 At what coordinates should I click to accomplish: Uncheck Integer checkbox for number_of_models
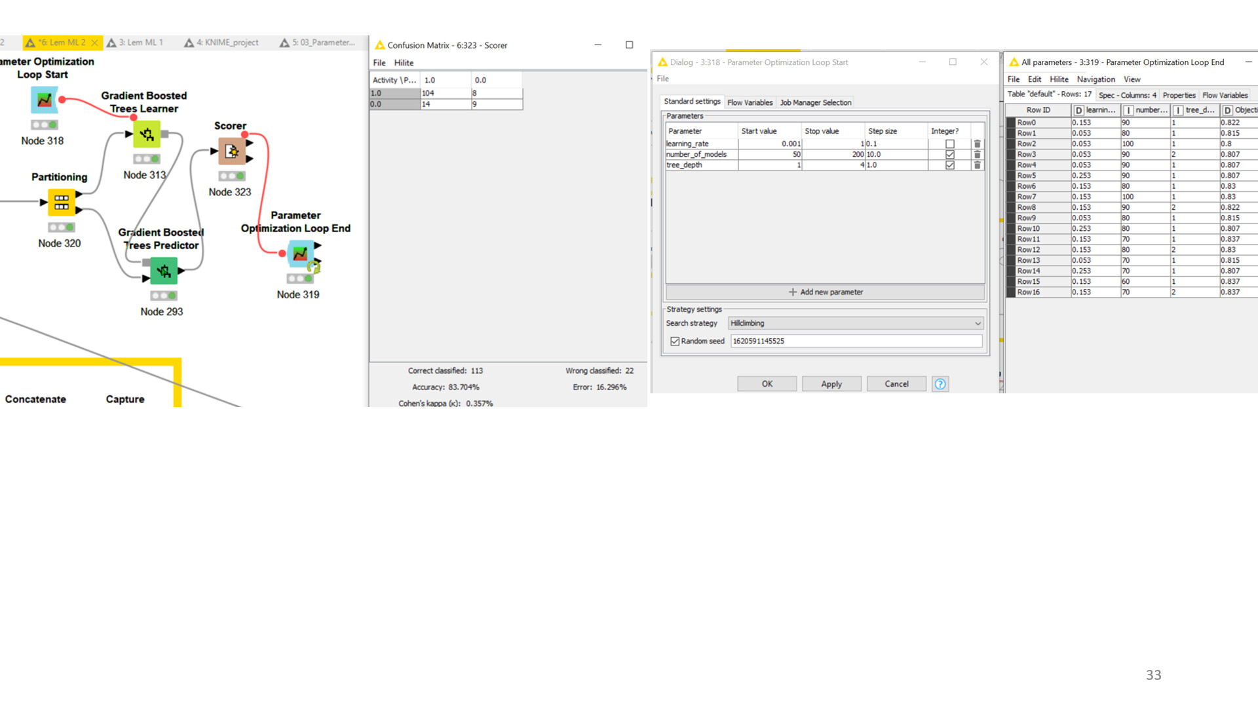point(949,155)
